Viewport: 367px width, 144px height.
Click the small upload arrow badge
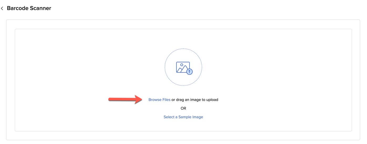(x=189, y=72)
